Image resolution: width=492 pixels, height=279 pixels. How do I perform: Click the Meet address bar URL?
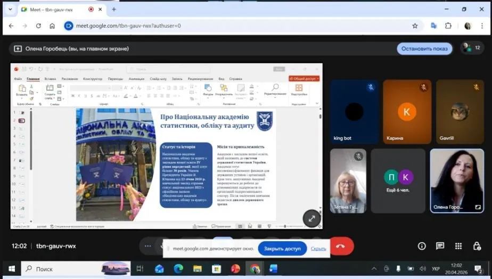(128, 26)
